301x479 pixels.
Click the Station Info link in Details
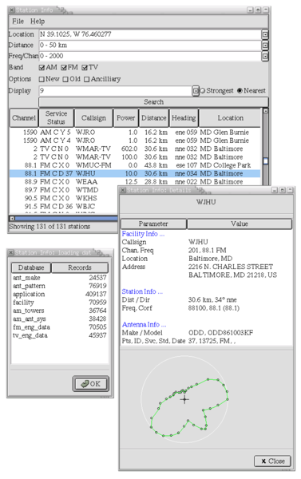pyautogui.click(x=142, y=291)
